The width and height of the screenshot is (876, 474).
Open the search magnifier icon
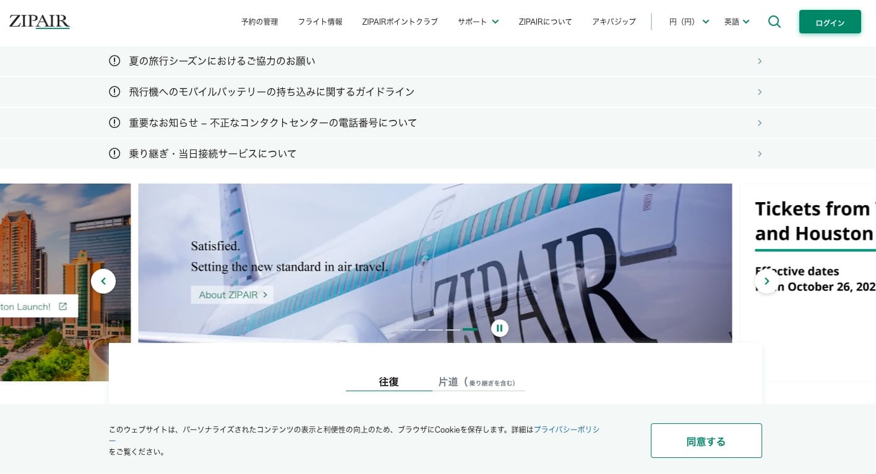coord(775,22)
